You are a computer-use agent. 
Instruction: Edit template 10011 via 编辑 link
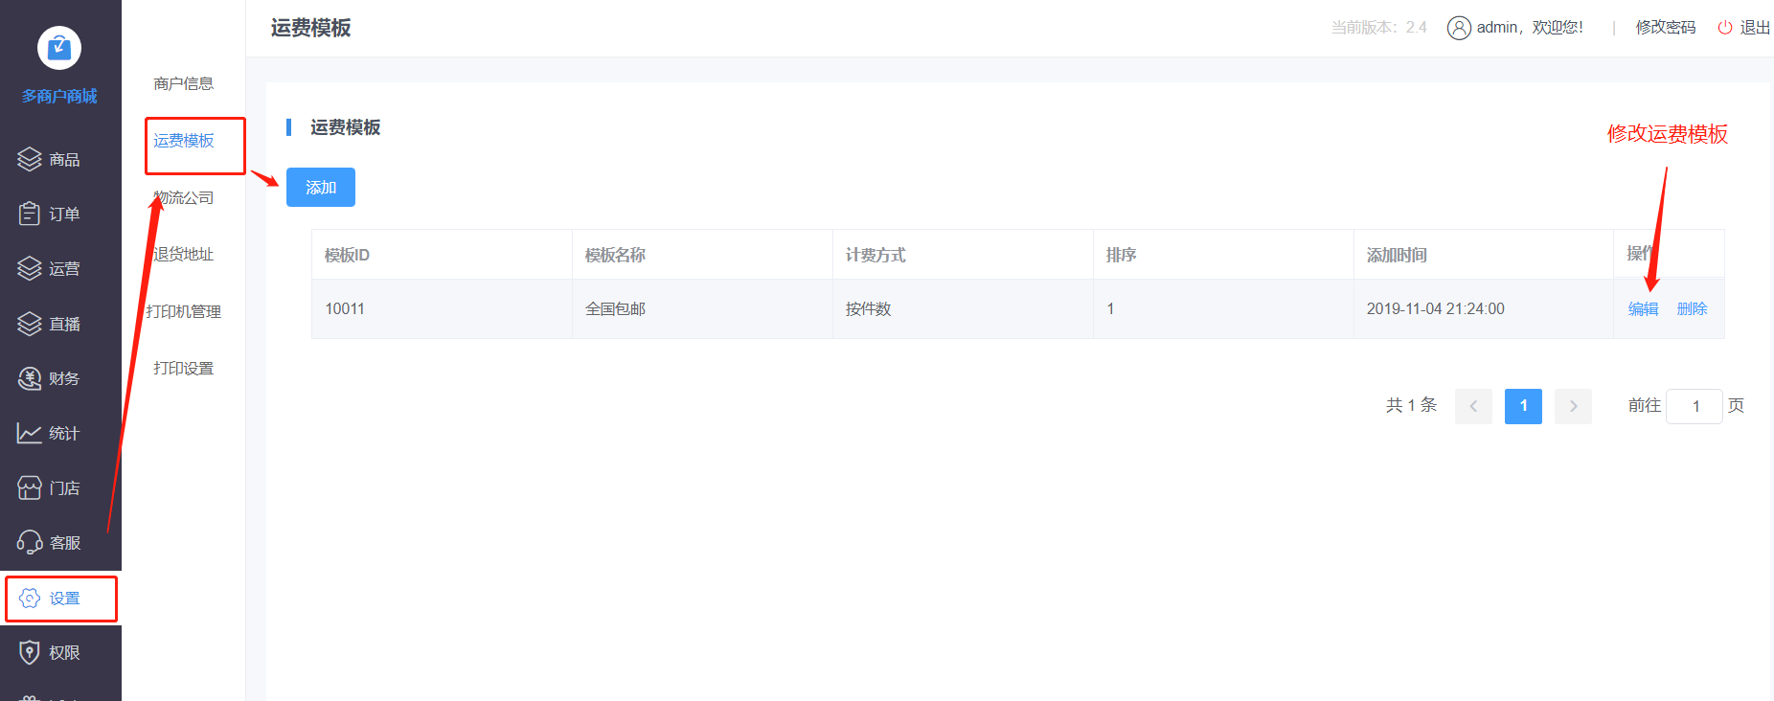coord(1643,308)
